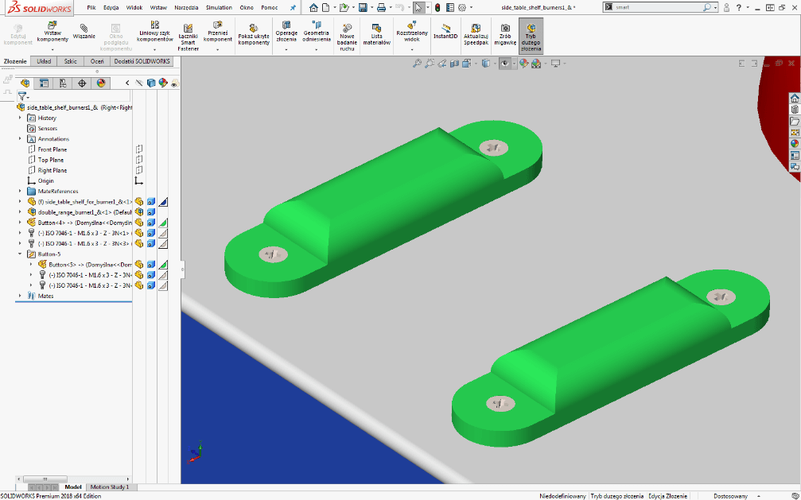The height and width of the screenshot is (500, 801).
Task: Select the Top Plane tree item
Action: click(50, 160)
